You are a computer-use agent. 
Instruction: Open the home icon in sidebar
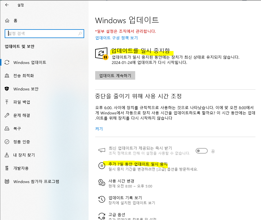[x=7, y=20]
